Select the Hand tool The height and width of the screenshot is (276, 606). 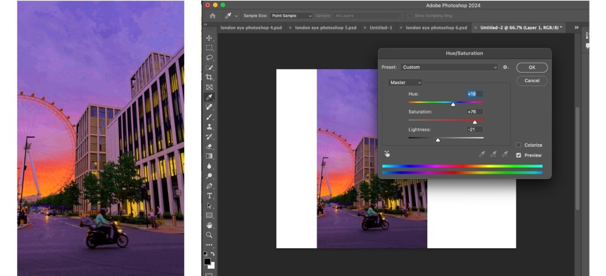(x=209, y=225)
